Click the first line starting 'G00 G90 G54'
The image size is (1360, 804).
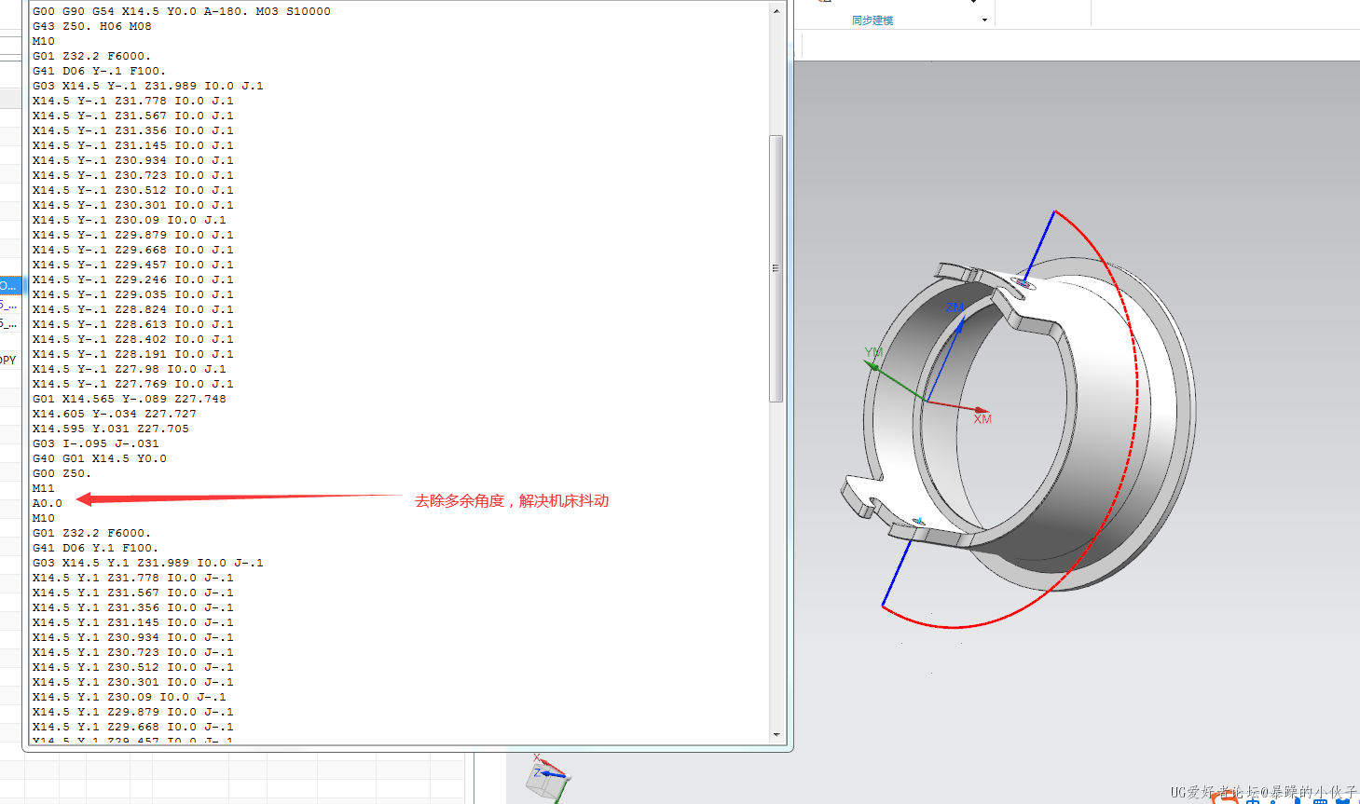(x=182, y=11)
